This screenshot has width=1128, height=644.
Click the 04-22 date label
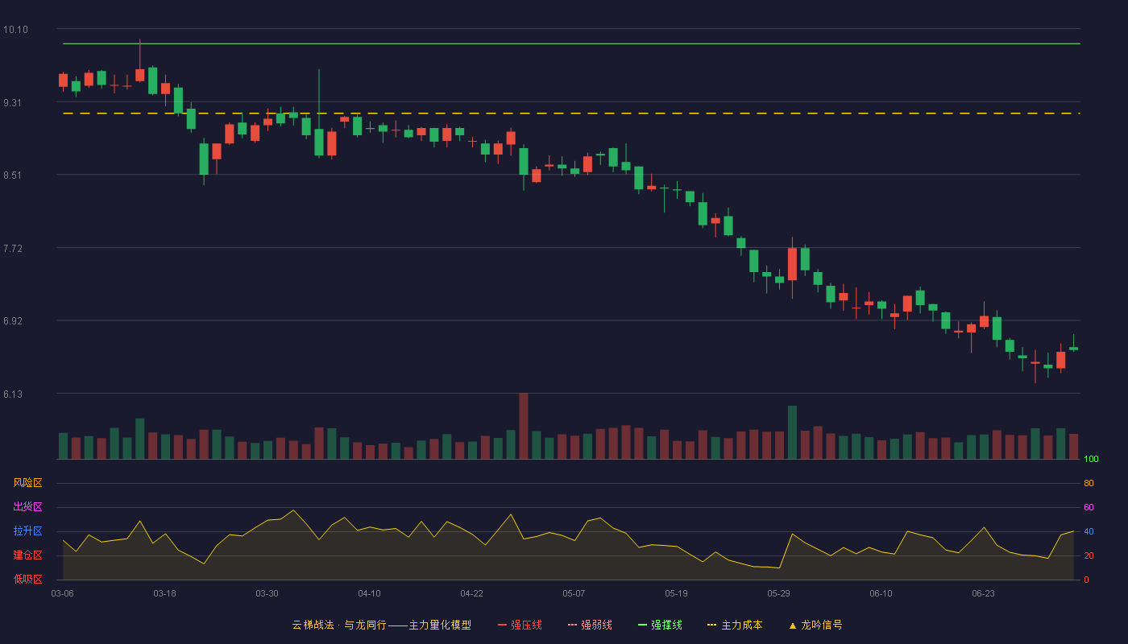pos(471,593)
